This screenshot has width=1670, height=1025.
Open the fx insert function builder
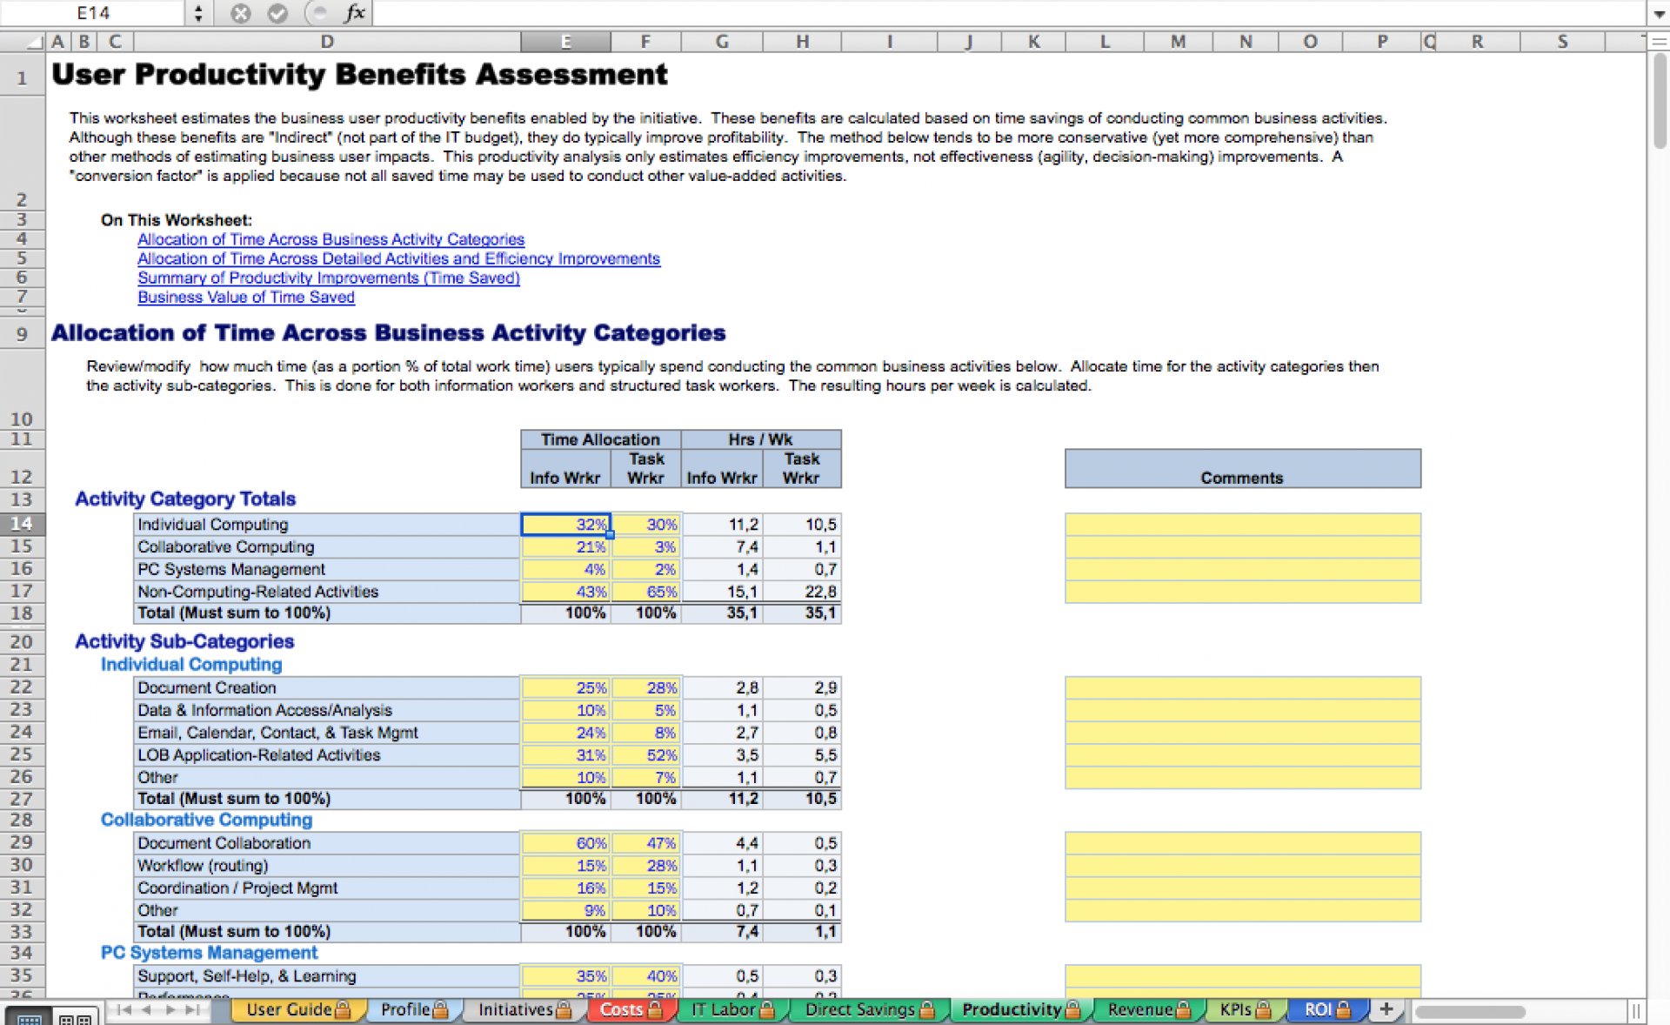(354, 13)
